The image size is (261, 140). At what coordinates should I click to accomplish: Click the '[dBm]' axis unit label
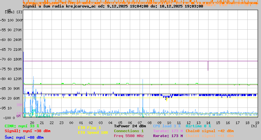pos(10,12)
